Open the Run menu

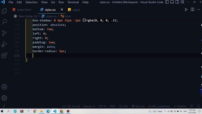(61, 2)
